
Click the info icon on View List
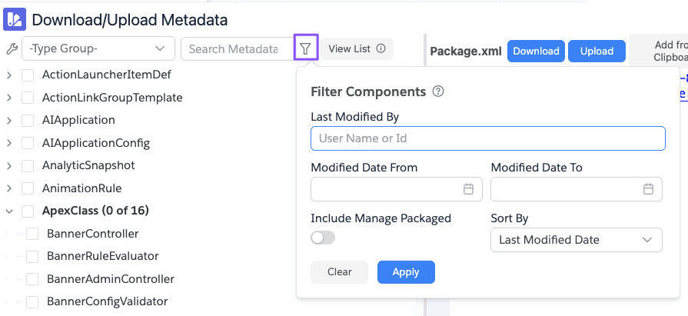coord(381,48)
